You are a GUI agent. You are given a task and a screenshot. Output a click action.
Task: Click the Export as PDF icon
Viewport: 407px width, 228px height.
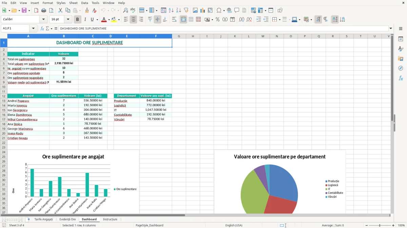coord(36,10)
